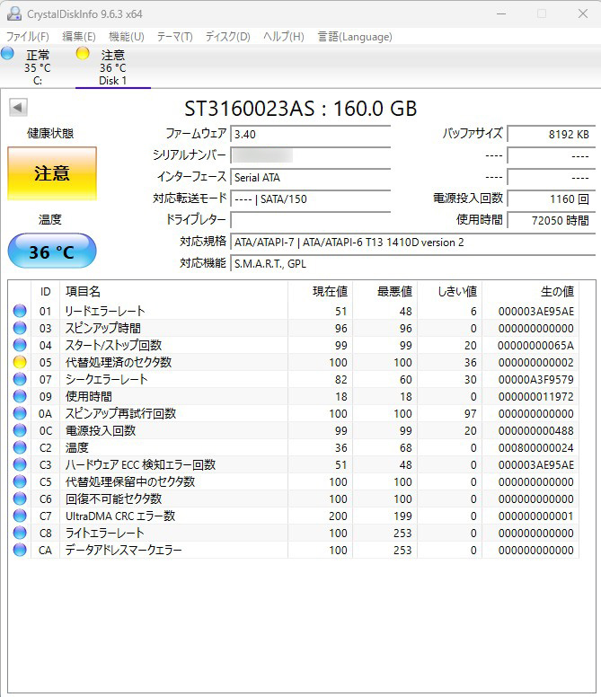Click status orb for 0C 電源投入回数 row
The image size is (601, 697).
point(20,430)
